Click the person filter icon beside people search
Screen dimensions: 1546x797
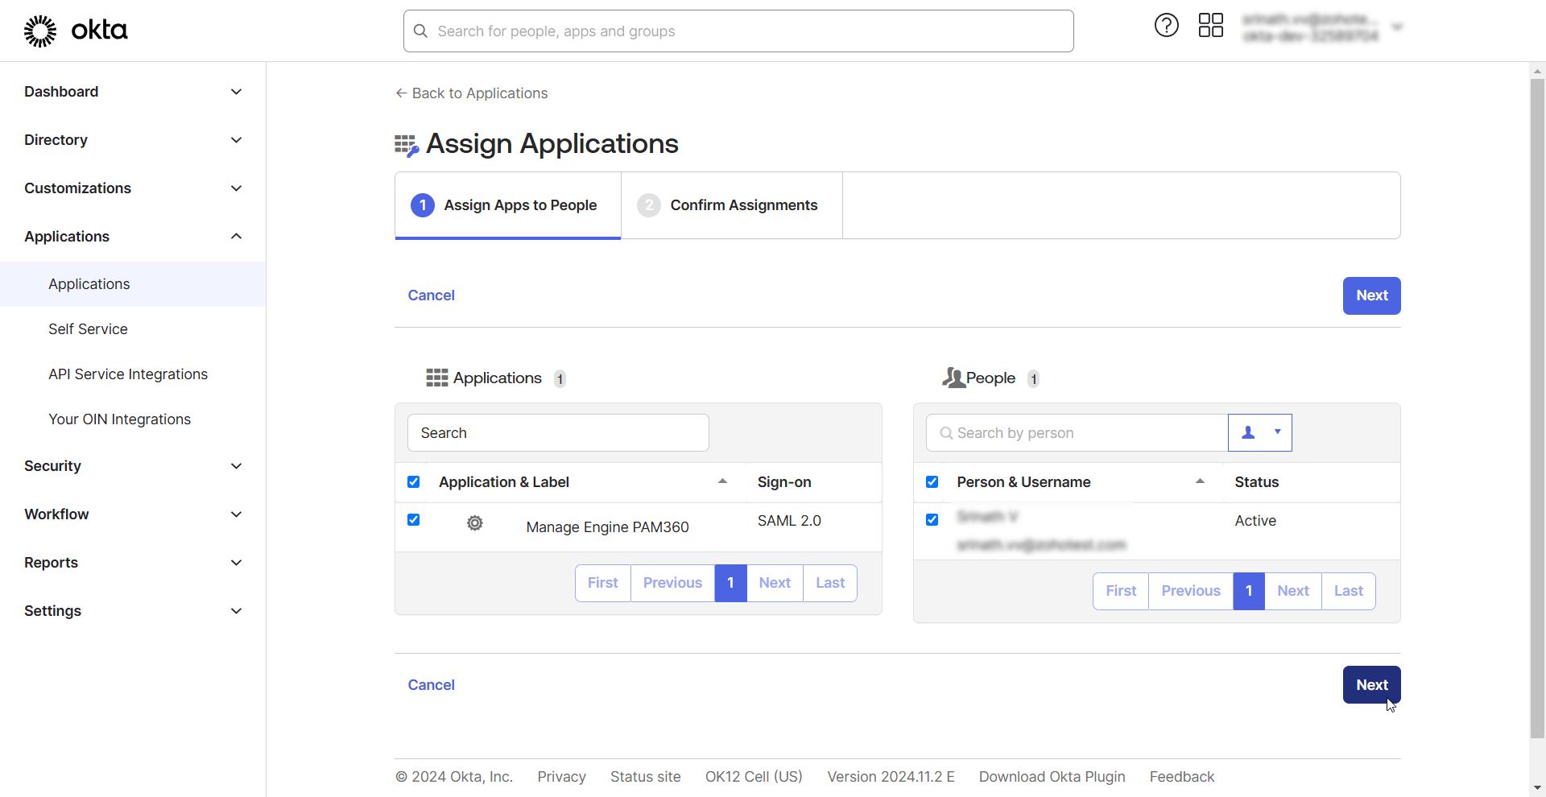1249,432
